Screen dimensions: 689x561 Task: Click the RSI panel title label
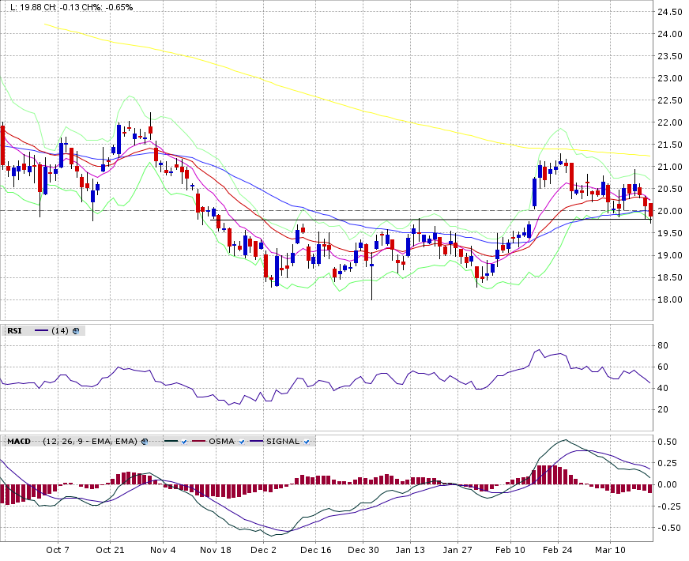14,331
